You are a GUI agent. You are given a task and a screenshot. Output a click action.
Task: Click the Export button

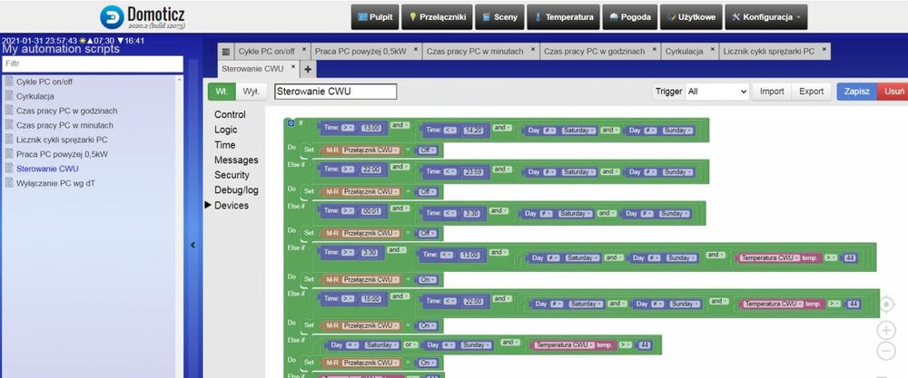click(811, 92)
